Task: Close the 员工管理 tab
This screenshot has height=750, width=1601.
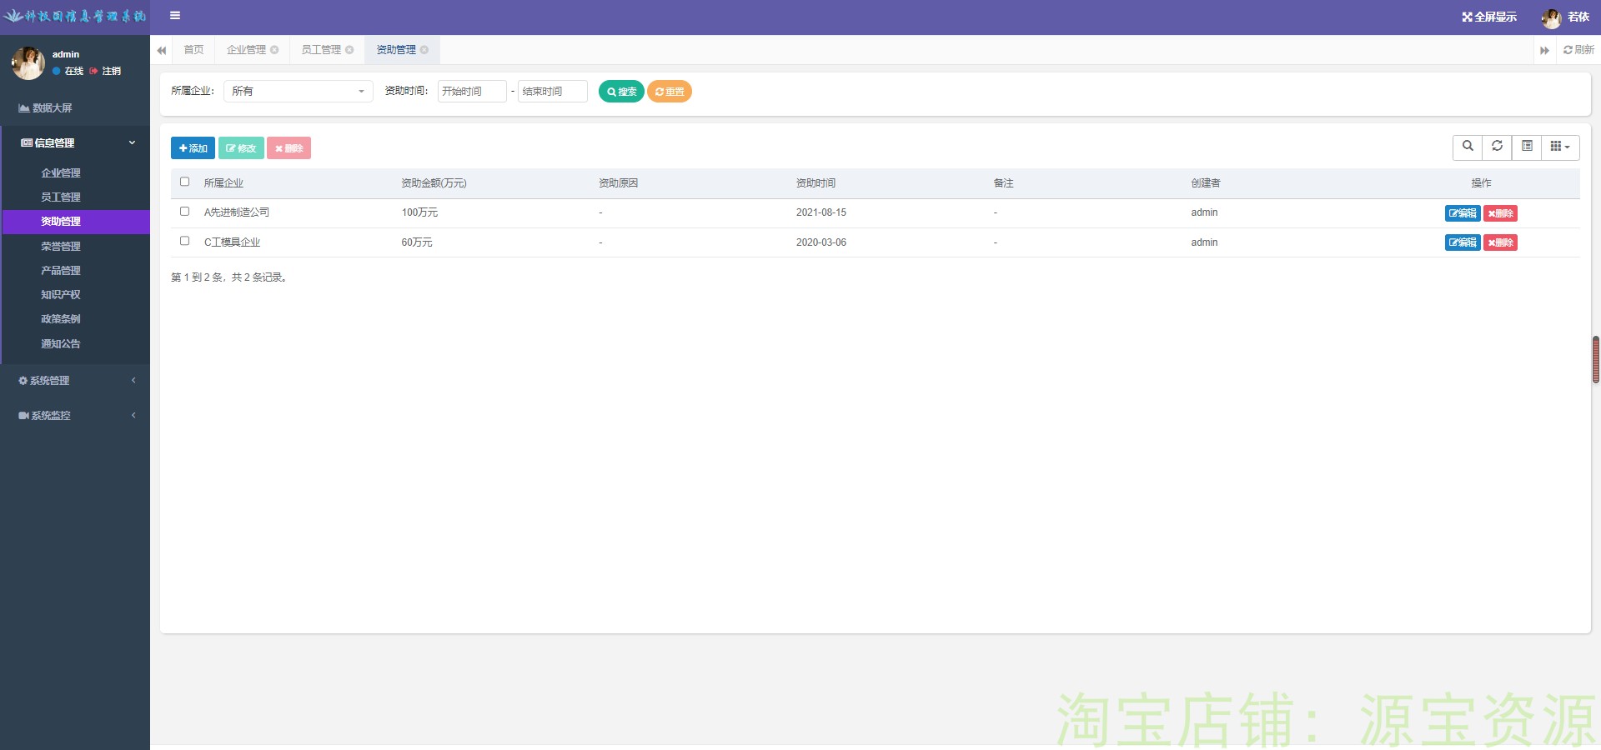Action: pyautogui.click(x=349, y=50)
